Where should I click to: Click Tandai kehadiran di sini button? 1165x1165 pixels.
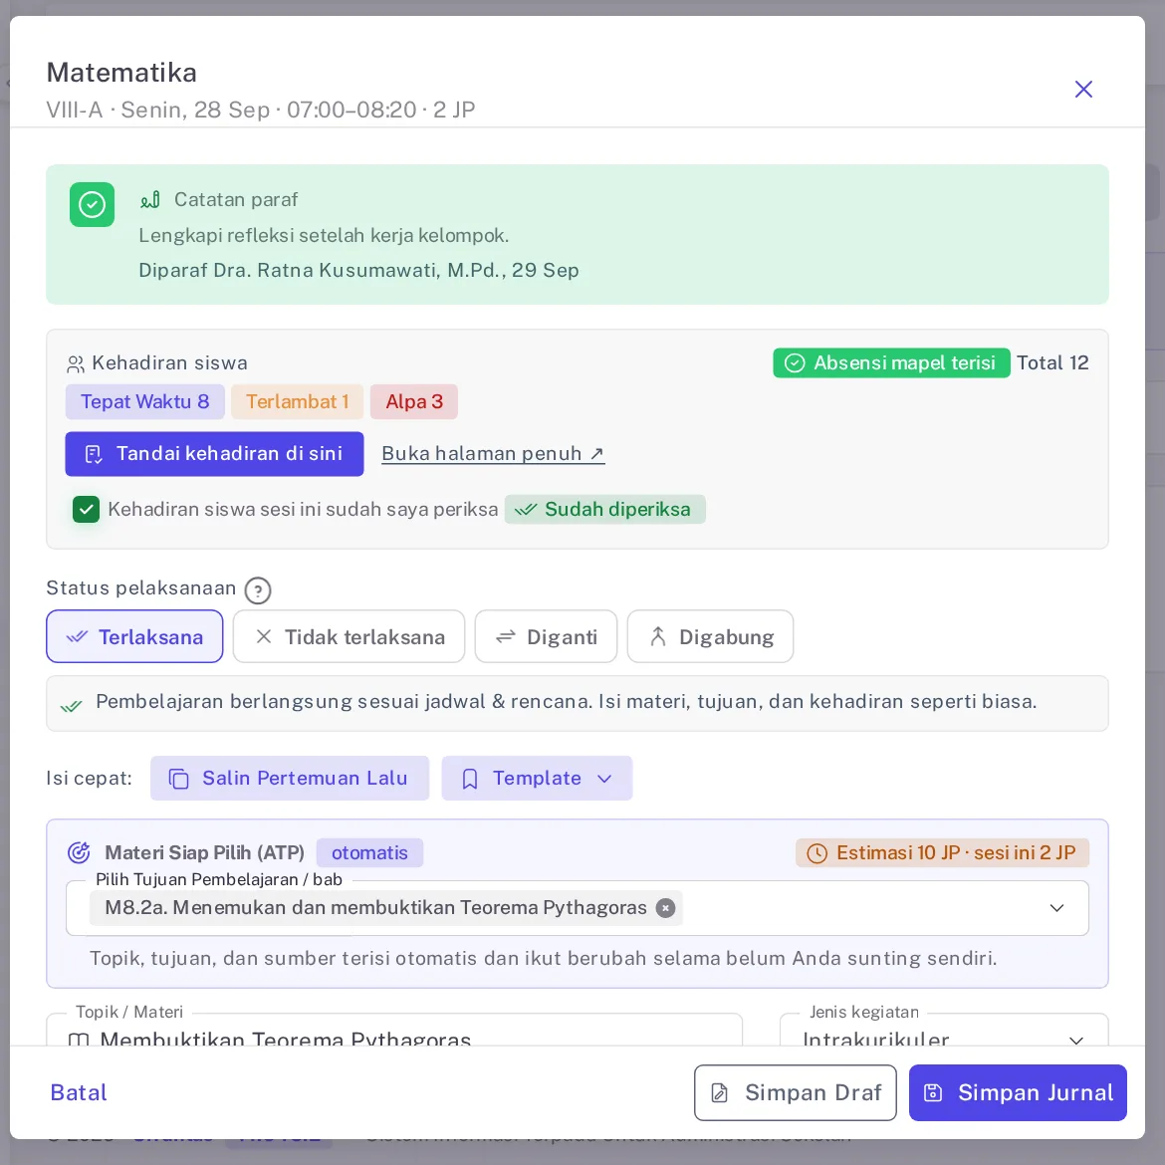pyautogui.click(x=215, y=454)
